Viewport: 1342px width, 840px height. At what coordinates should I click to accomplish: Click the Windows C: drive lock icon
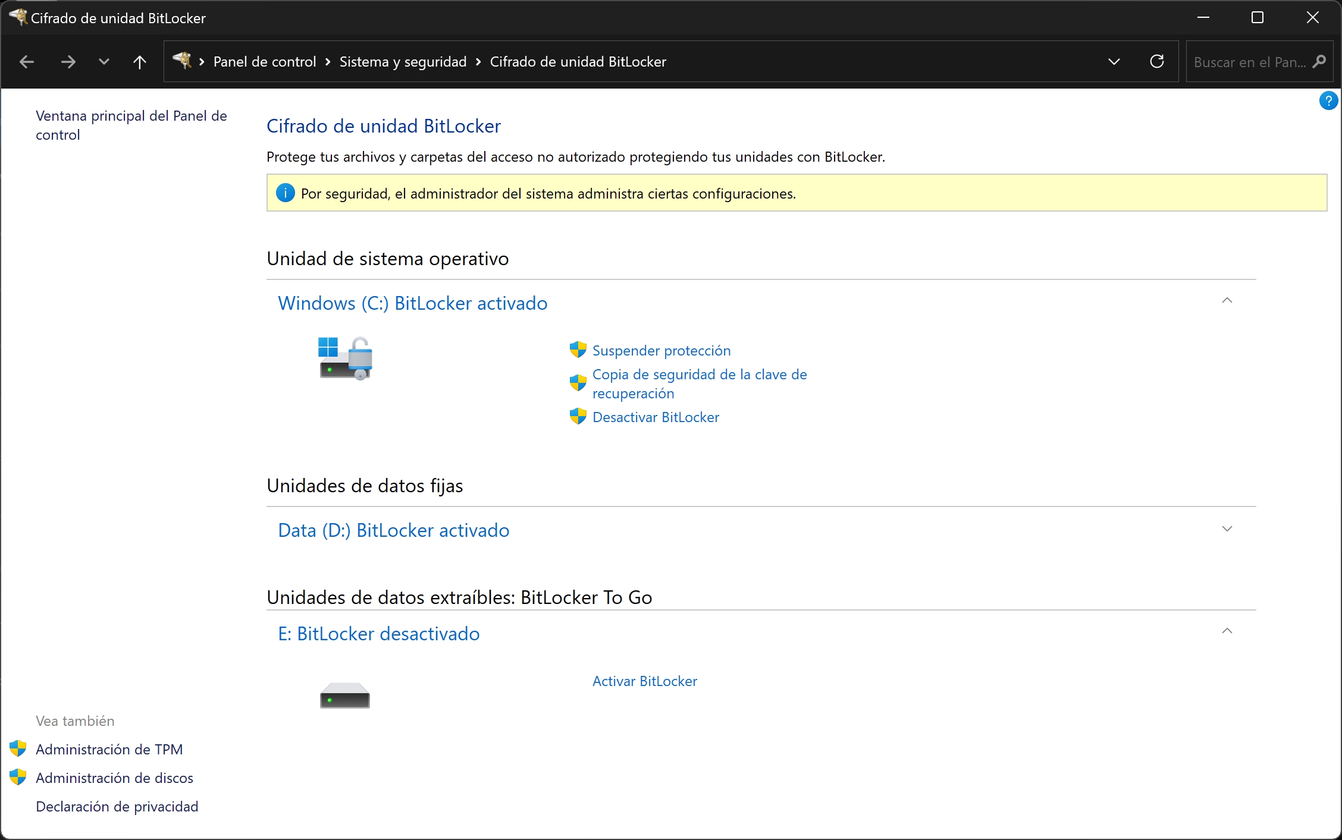(x=345, y=358)
